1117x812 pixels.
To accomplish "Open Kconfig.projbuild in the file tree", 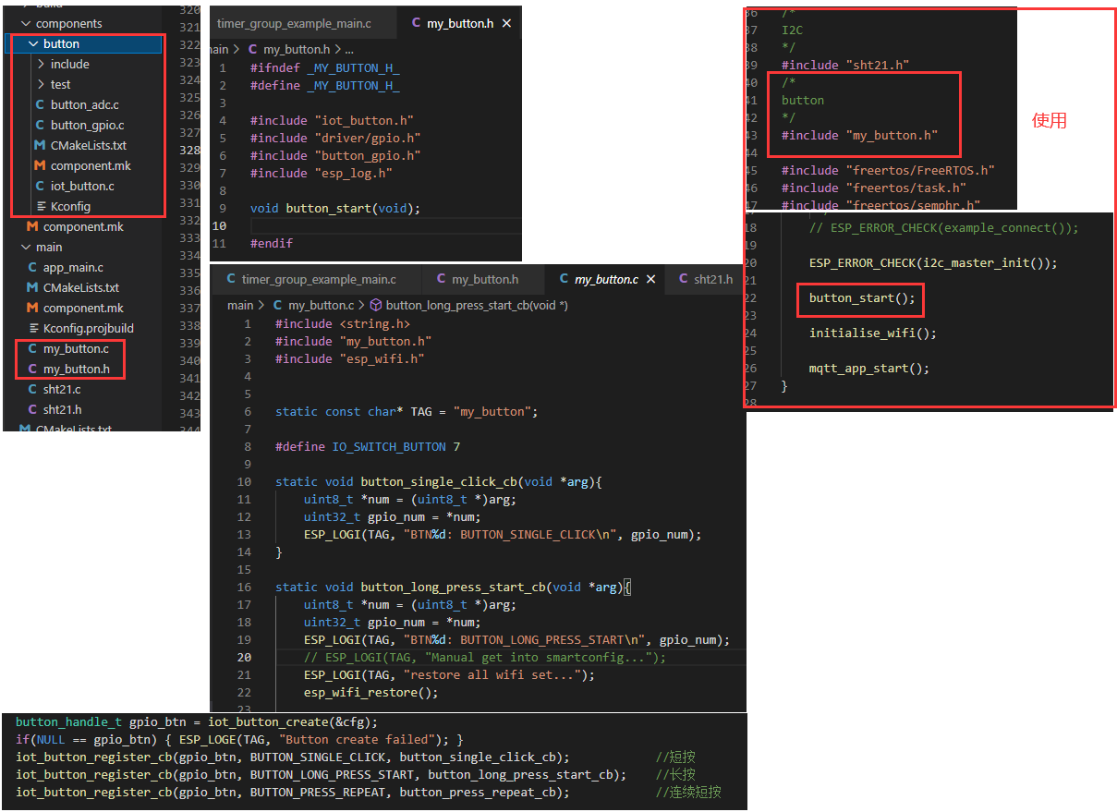I will pos(88,328).
